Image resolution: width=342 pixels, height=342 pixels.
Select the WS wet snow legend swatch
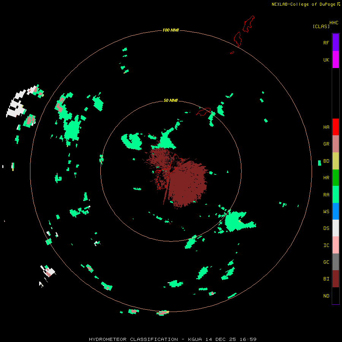coord(336,211)
